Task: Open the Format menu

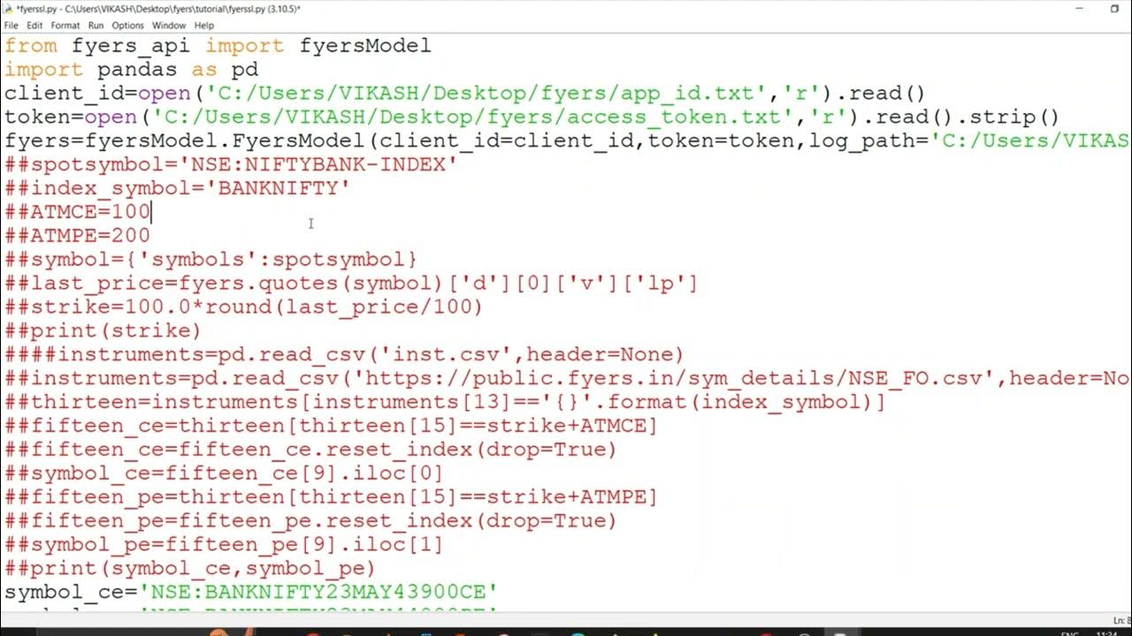Action: coord(65,26)
